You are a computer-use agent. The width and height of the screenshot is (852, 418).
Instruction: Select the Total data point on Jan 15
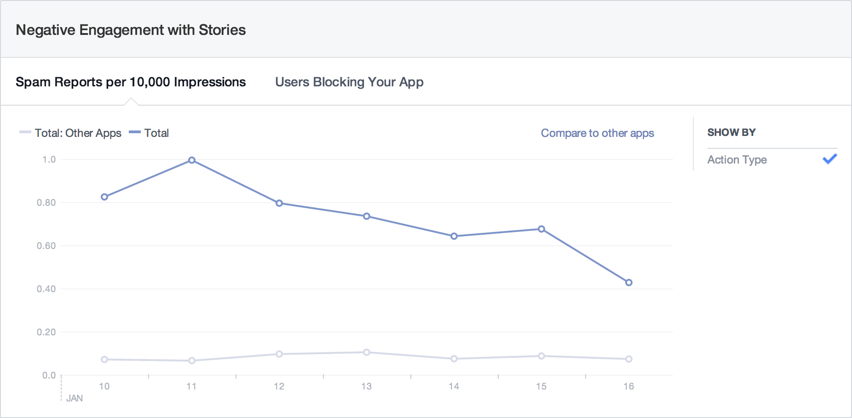(541, 229)
